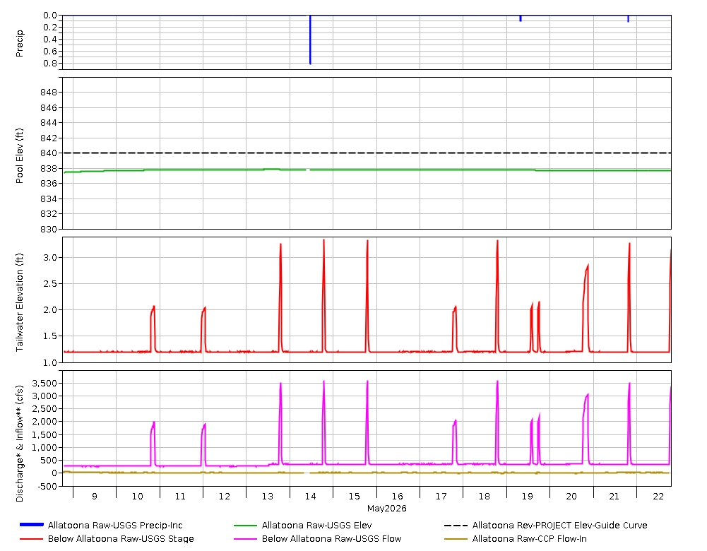Select the Allatoona Raw-USGS Precip-Inc legend label

[115, 526]
